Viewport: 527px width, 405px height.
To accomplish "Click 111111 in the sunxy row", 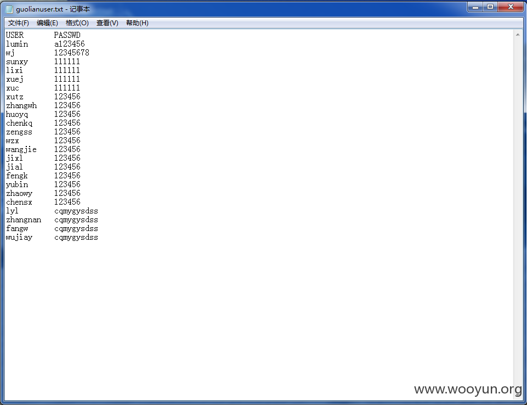I will coord(67,61).
